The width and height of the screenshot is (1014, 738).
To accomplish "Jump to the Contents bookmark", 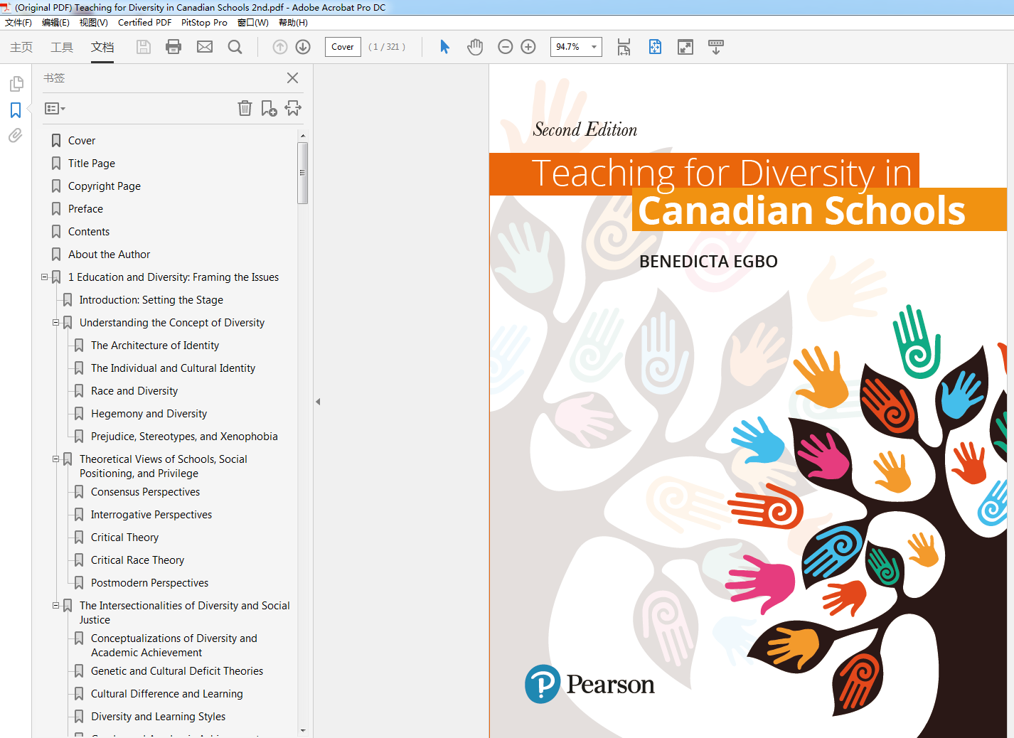I will click(x=89, y=232).
